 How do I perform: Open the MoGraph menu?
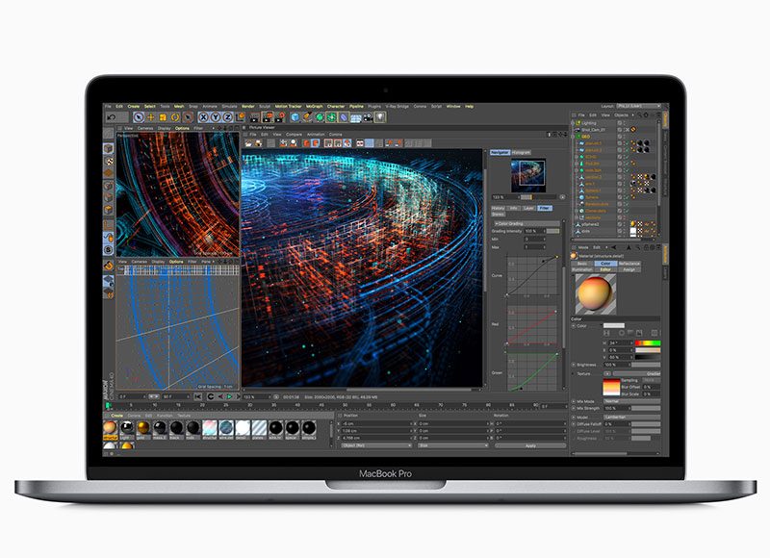click(315, 106)
